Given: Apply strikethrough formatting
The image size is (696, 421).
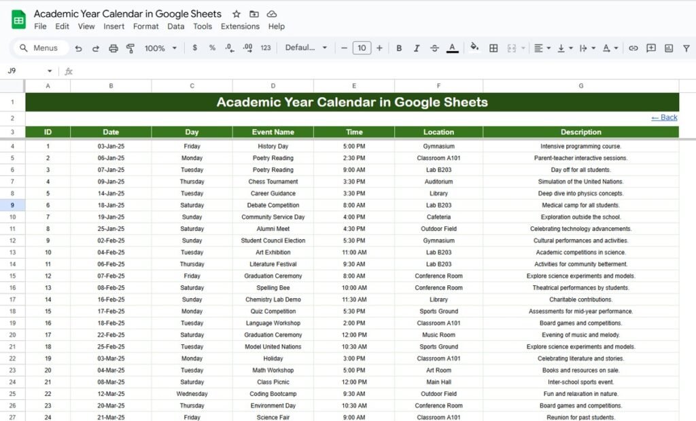Looking at the screenshot, I should click(433, 48).
